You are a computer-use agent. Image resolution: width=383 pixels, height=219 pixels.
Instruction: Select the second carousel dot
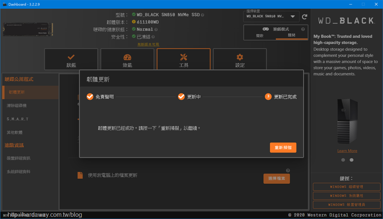point(352,160)
